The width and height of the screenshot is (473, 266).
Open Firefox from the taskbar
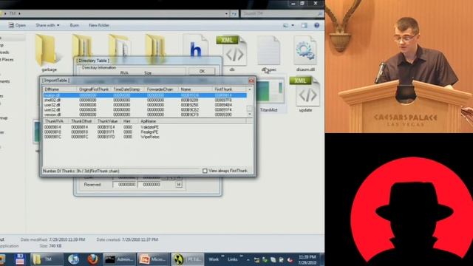click(x=92, y=259)
